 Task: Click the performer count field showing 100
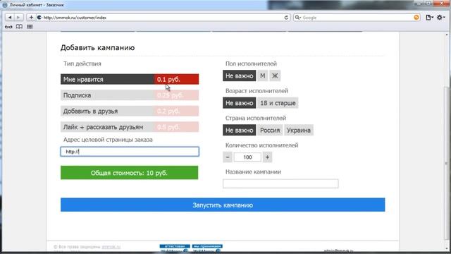(247, 157)
